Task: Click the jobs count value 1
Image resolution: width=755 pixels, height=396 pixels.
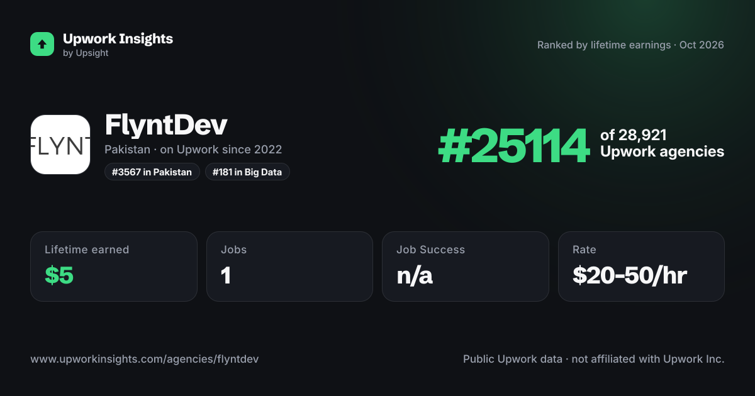Action: click(226, 275)
